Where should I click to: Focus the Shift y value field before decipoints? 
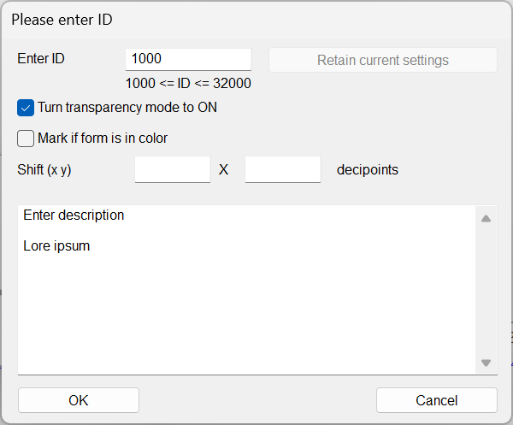282,169
